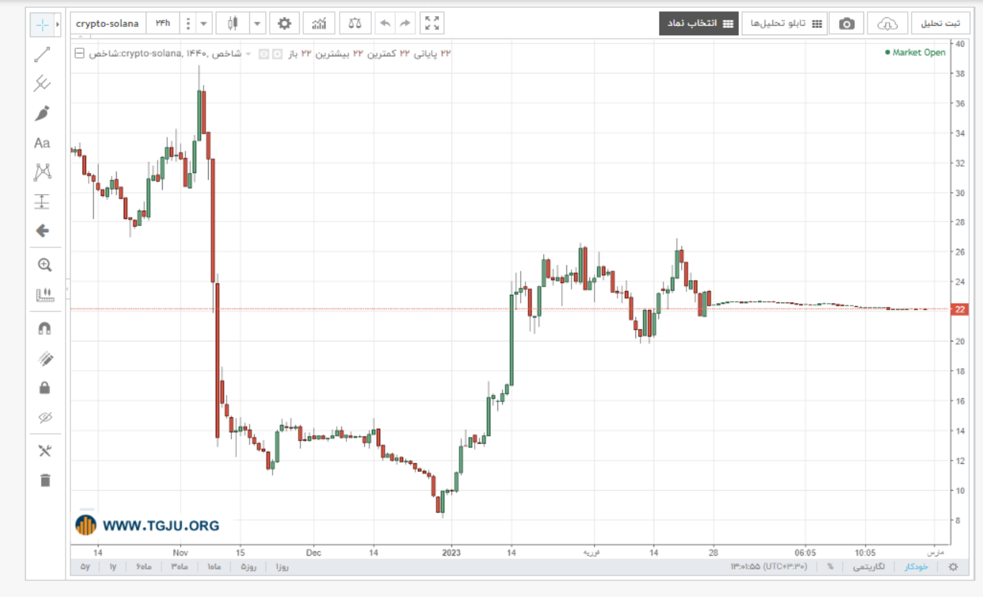Screen dimensions: 983x597
Task: Select the back arrow marker tool
Action: pos(42,231)
